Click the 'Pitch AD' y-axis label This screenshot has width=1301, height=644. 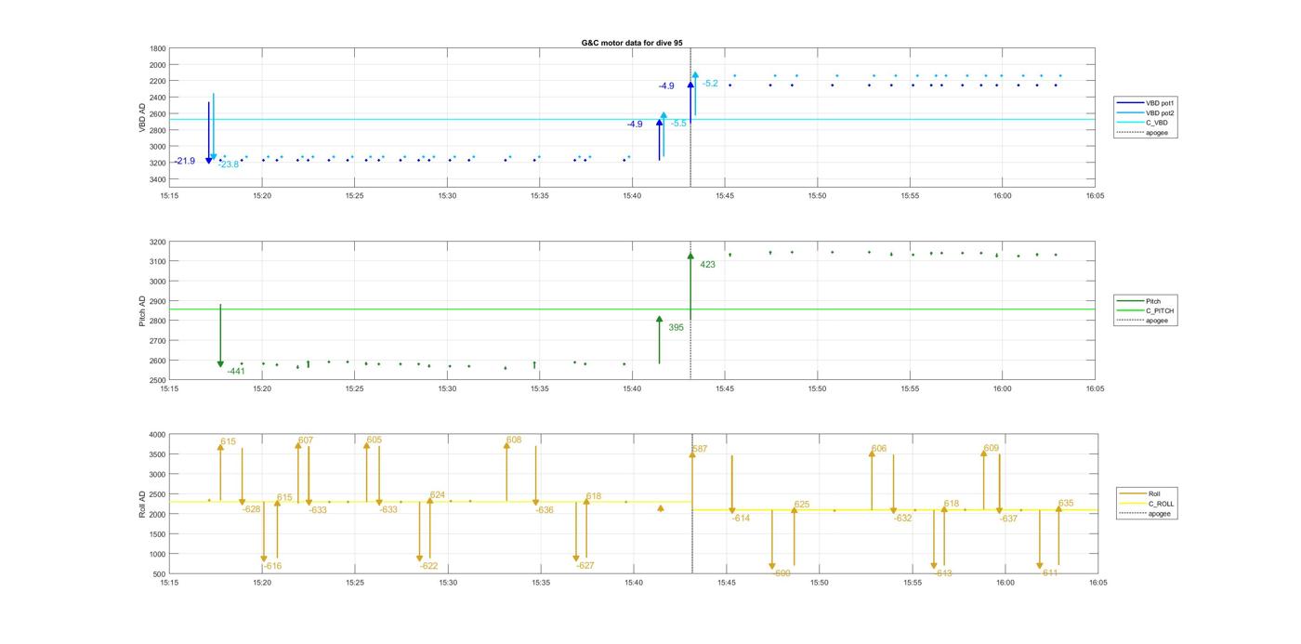pyautogui.click(x=143, y=310)
